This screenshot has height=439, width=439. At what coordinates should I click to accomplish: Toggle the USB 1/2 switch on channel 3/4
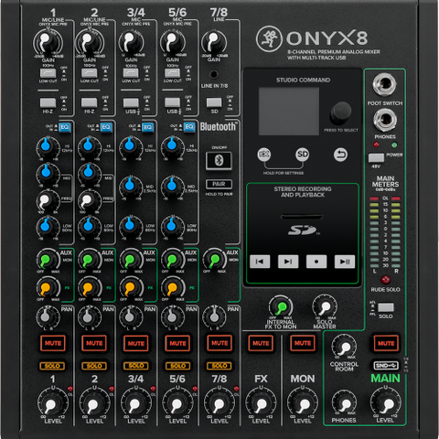click(x=131, y=102)
